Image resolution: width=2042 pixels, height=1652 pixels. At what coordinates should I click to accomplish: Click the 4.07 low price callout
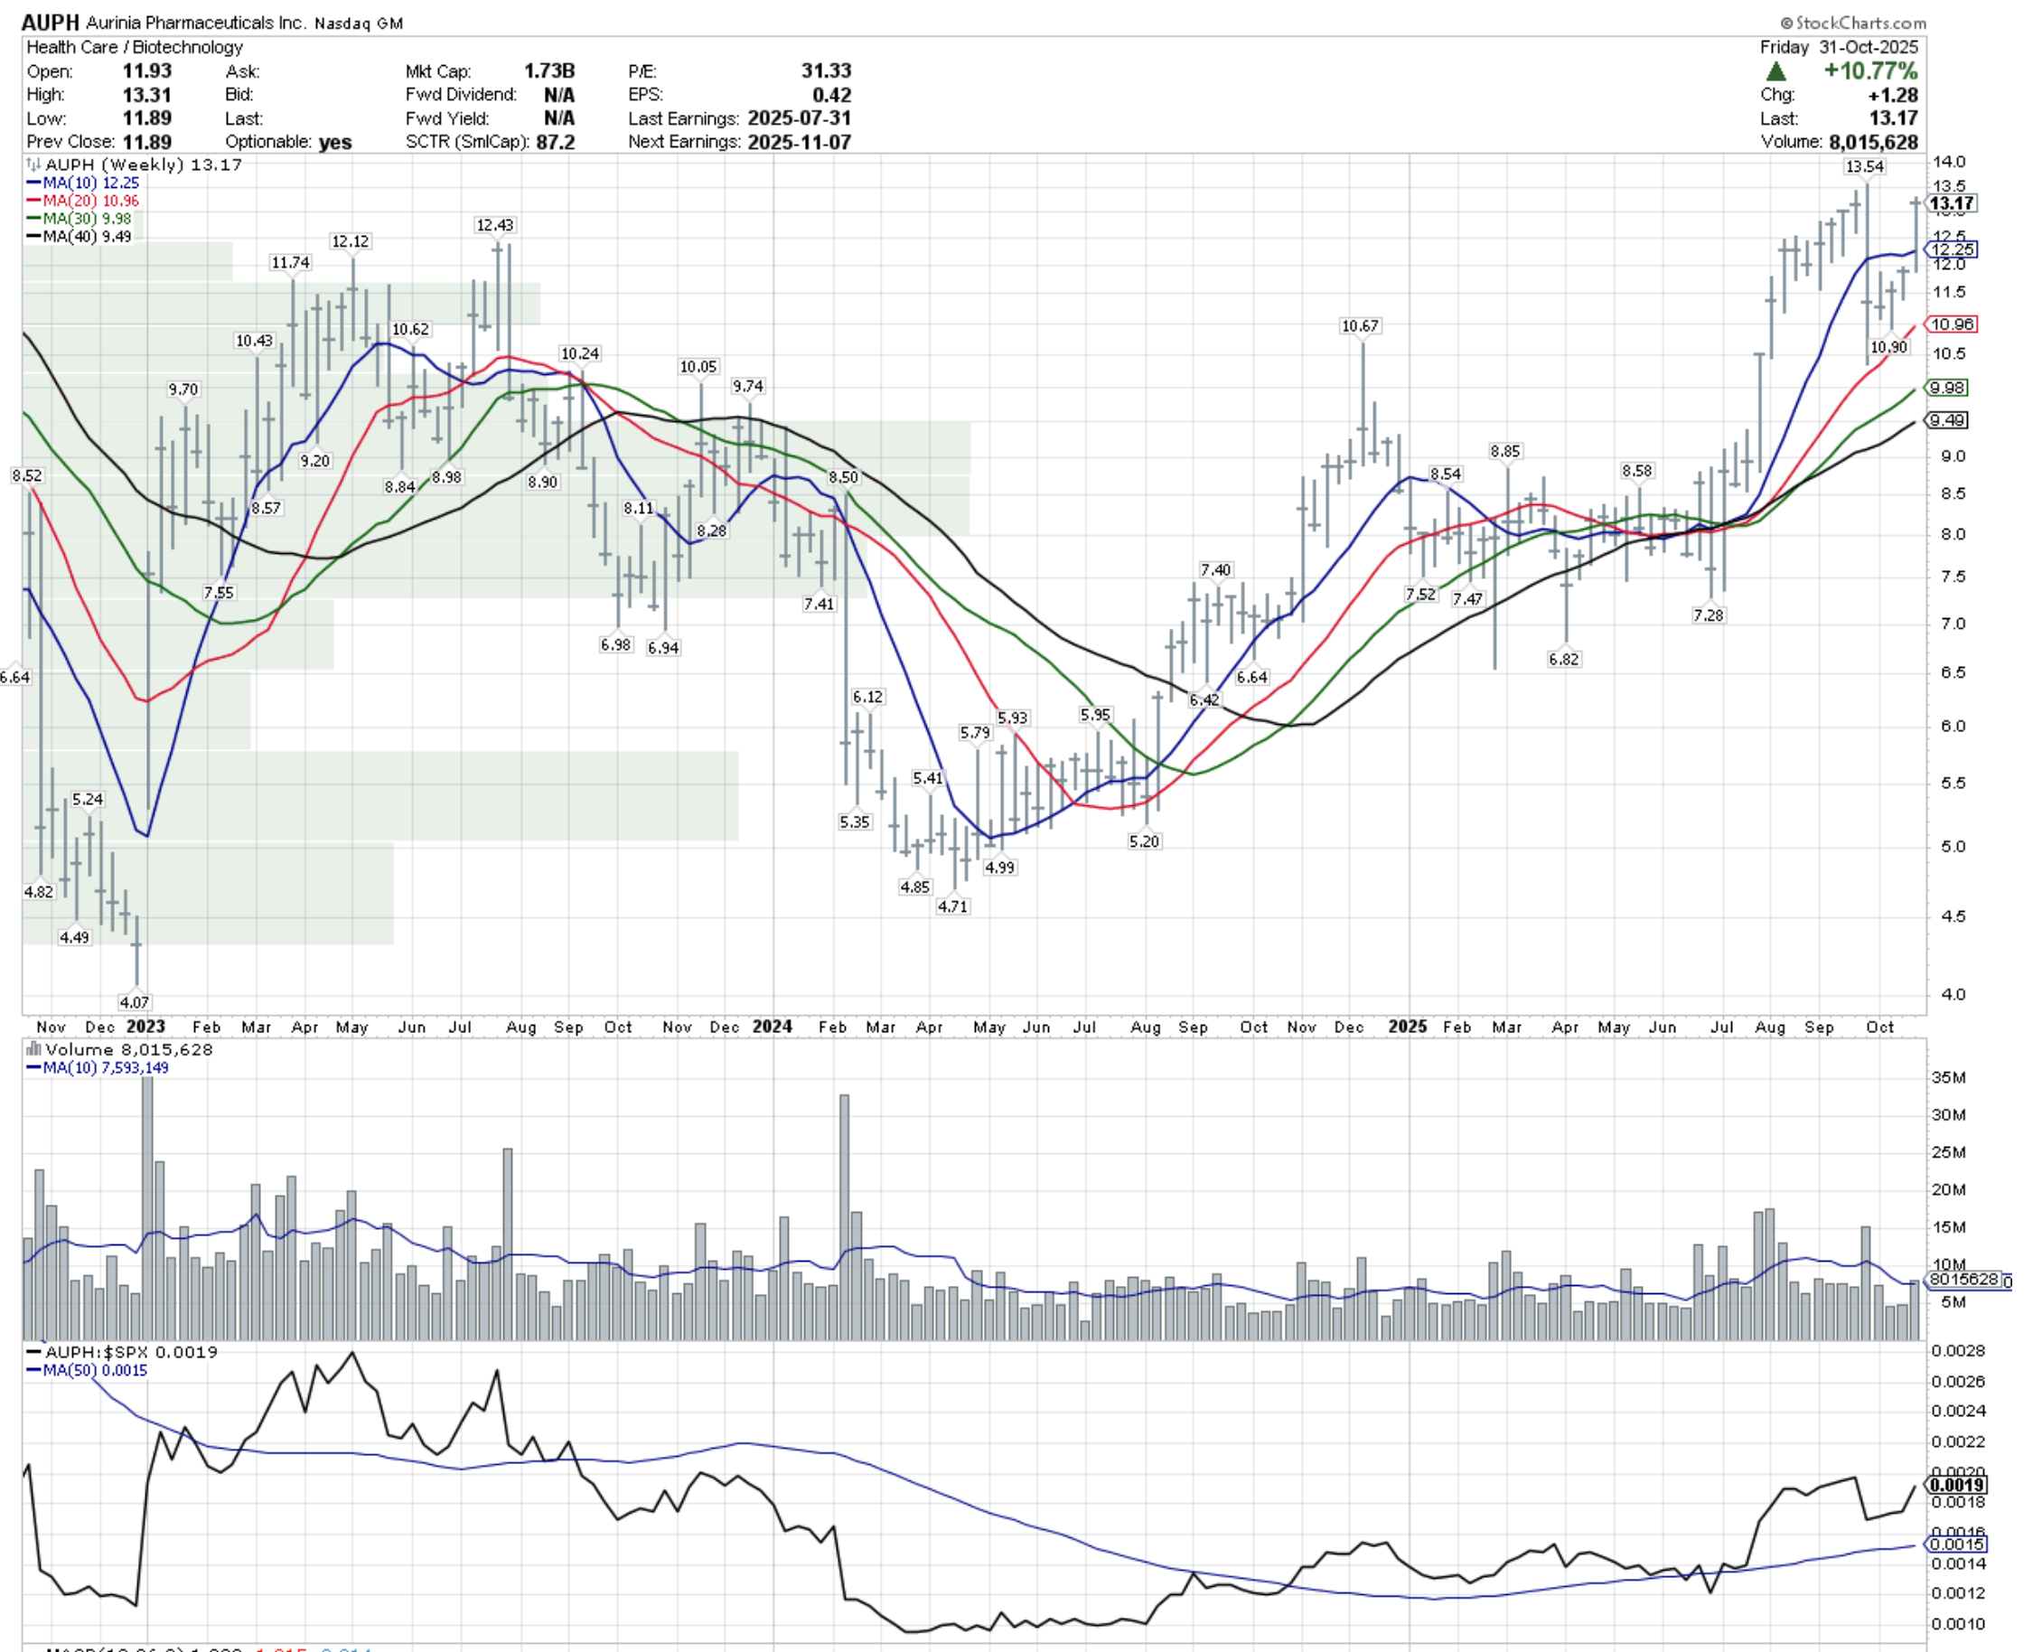point(134,1002)
